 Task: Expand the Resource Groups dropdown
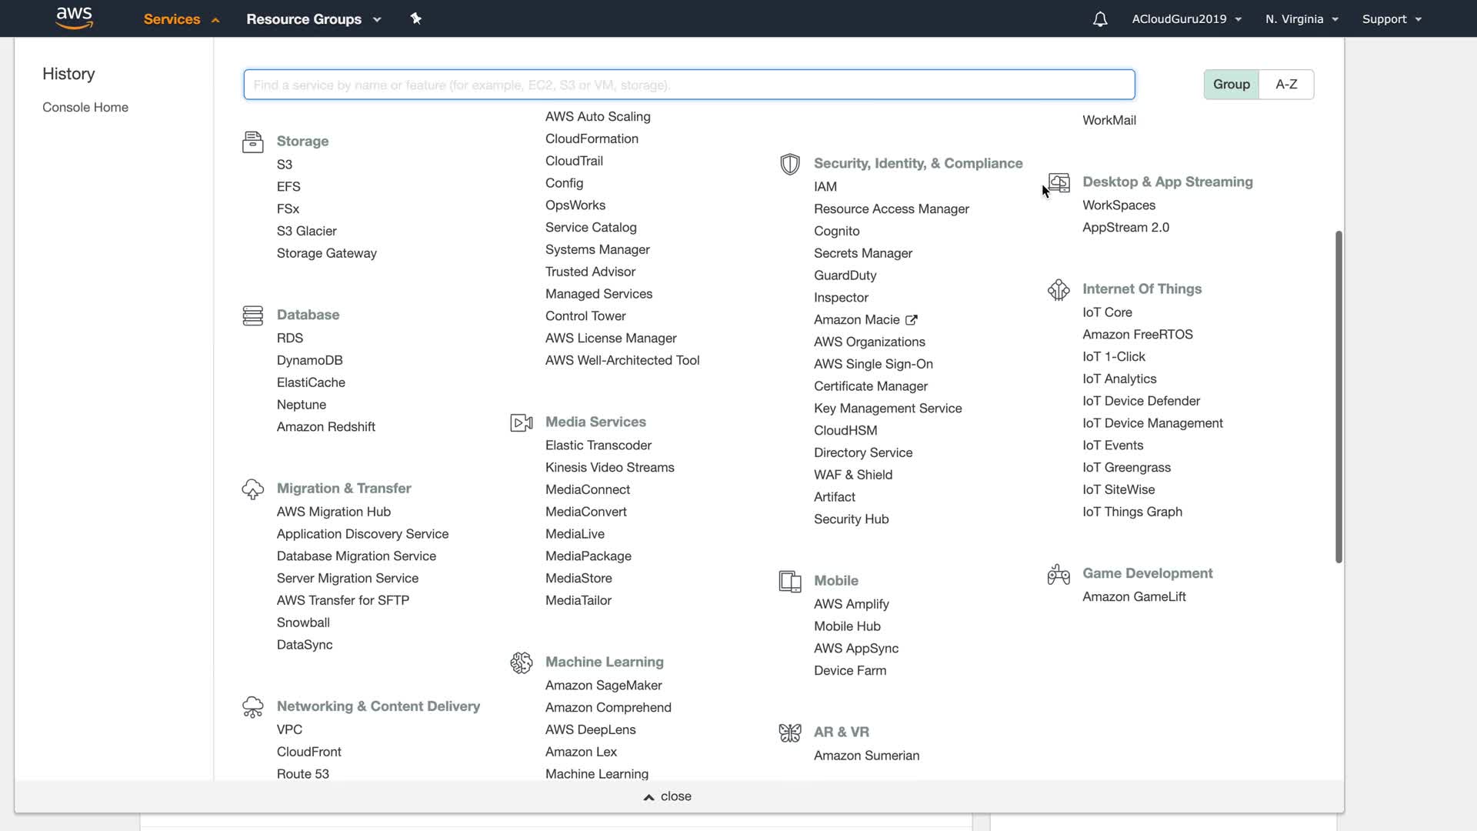(x=313, y=19)
